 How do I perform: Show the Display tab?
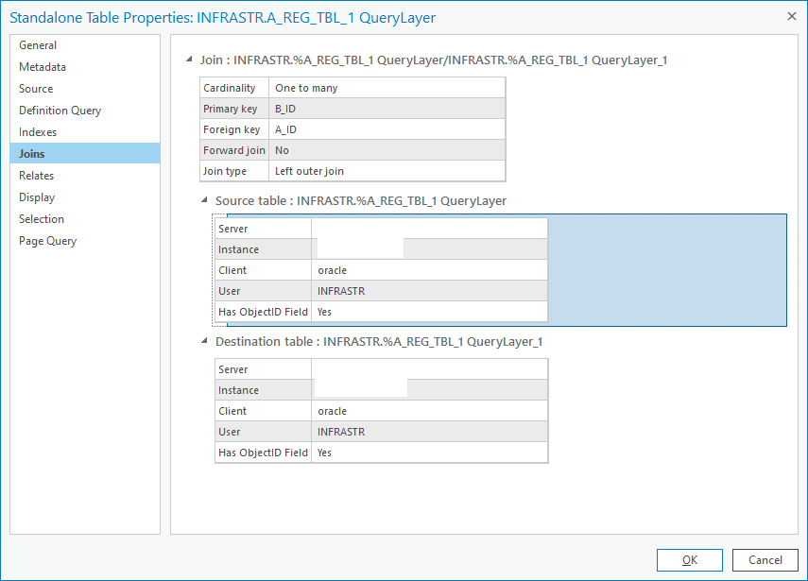click(37, 197)
